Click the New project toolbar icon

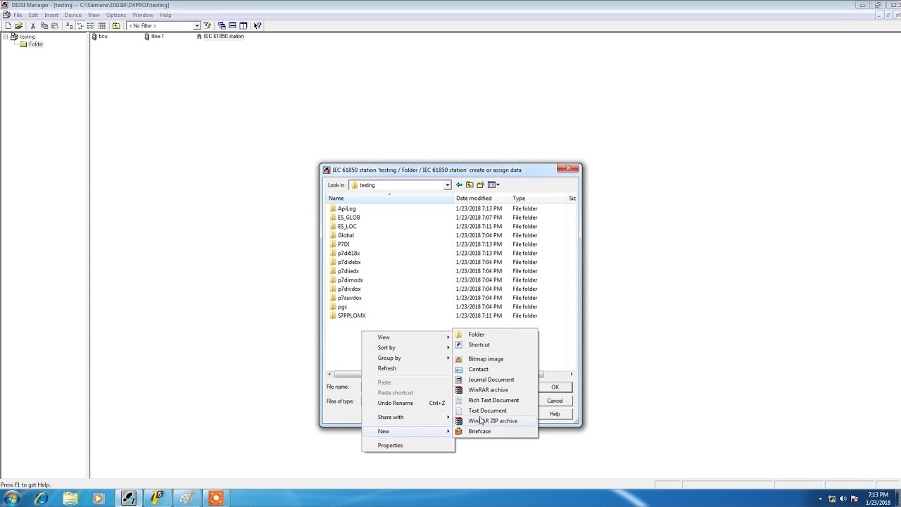point(8,26)
